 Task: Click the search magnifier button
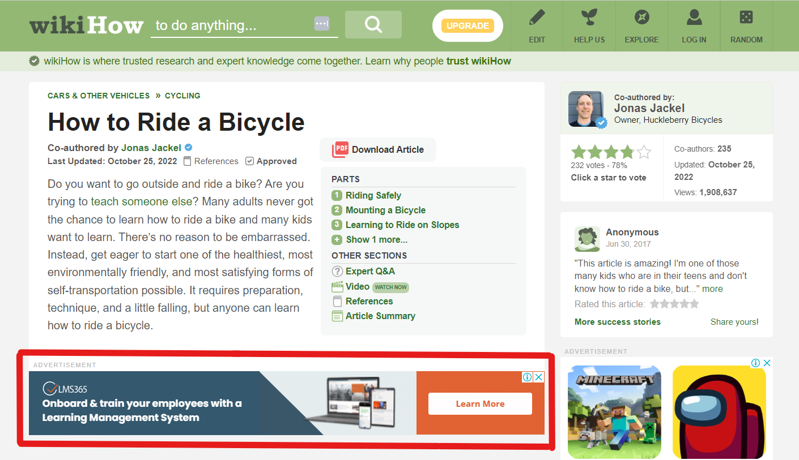tap(373, 24)
